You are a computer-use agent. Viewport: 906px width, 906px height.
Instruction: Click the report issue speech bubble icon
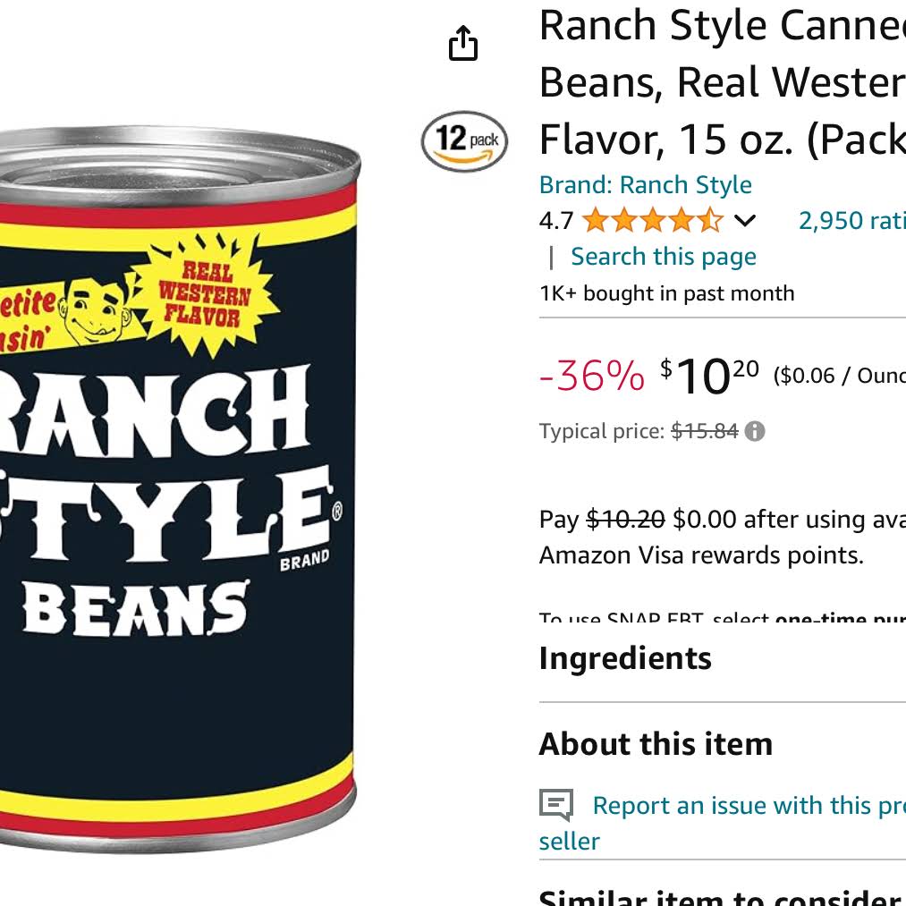pyautogui.click(x=556, y=804)
